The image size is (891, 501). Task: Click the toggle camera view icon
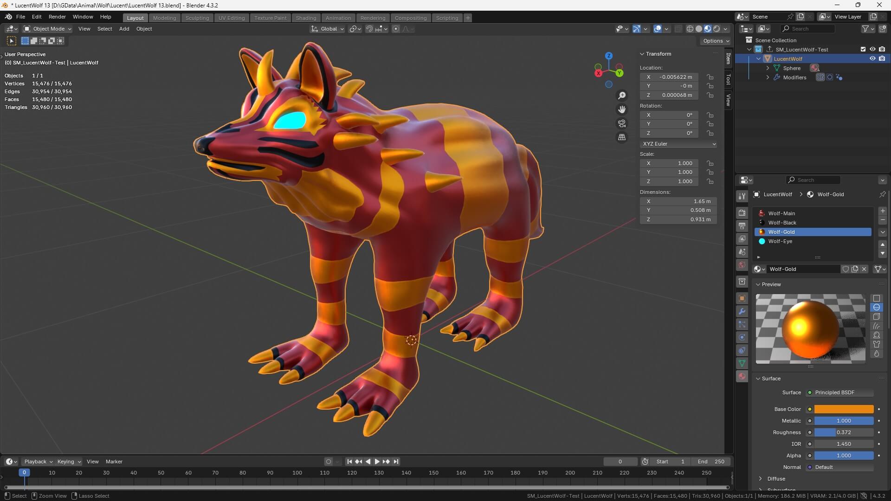(622, 123)
